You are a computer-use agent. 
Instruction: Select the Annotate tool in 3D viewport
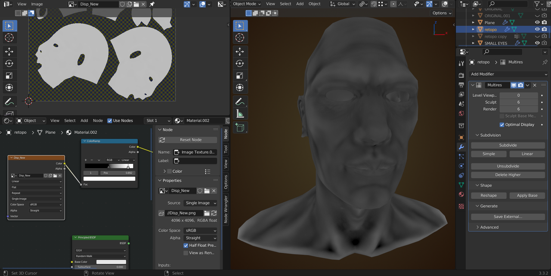coord(240,102)
